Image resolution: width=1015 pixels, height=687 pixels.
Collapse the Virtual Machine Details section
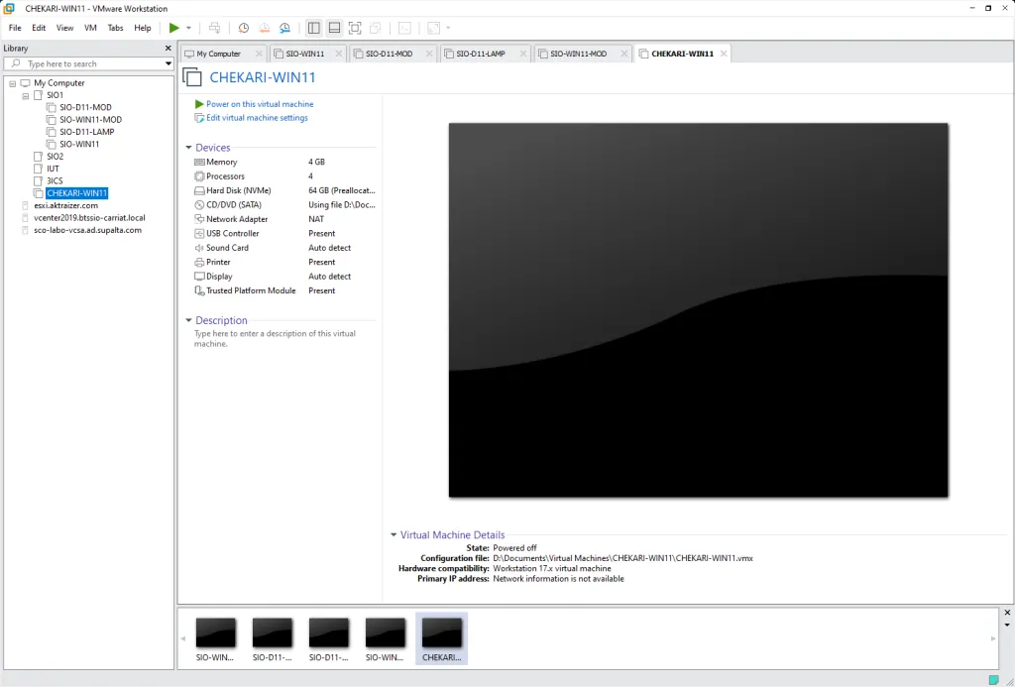(394, 535)
